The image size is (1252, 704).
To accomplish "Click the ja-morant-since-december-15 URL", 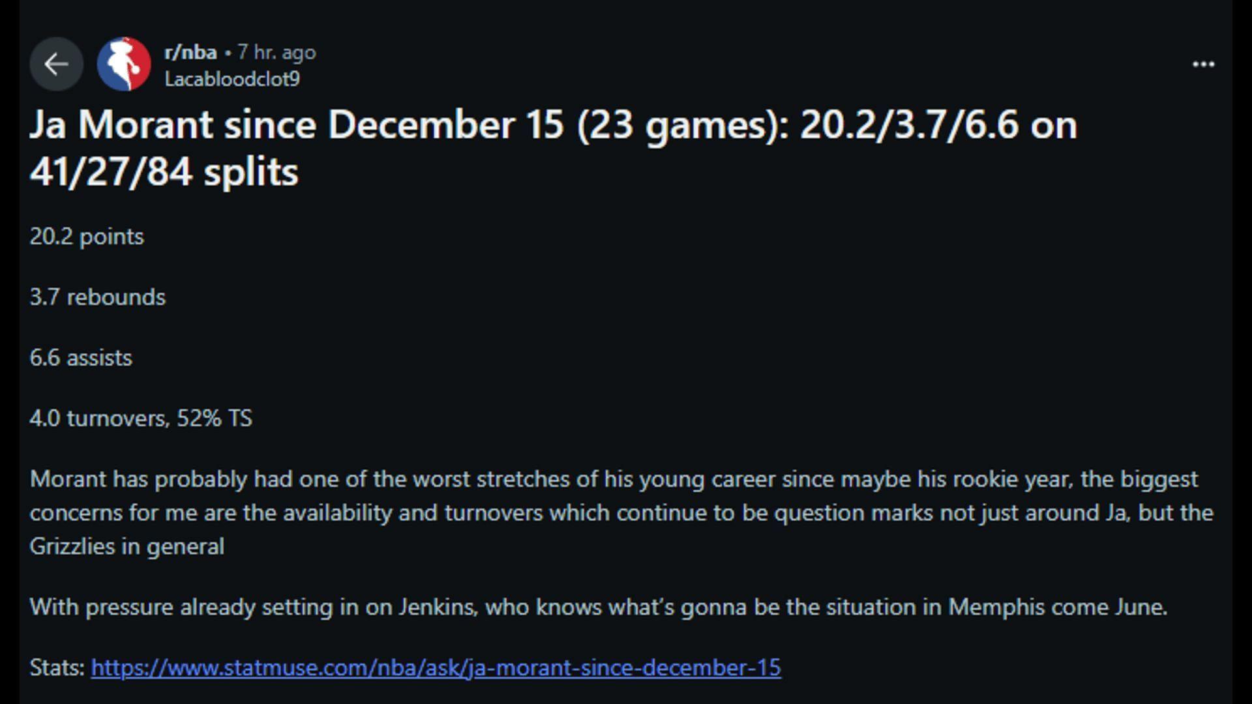I will 436,667.
